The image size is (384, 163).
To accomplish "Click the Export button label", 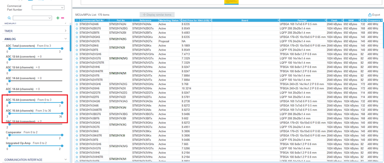I will 376,15.
